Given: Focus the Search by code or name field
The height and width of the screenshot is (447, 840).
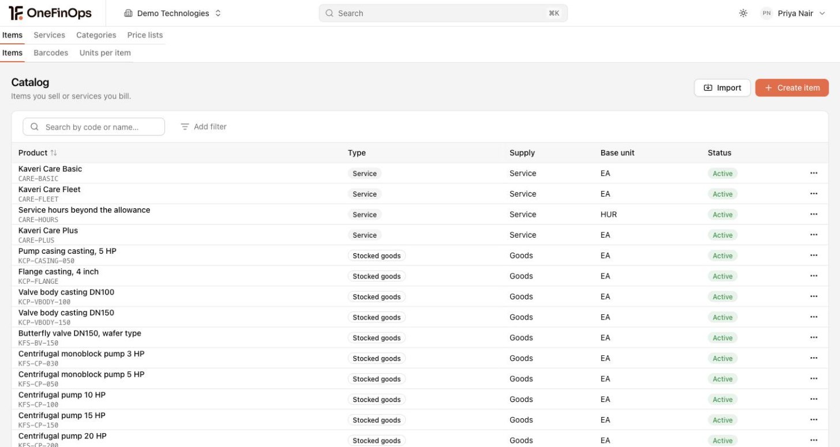Looking at the screenshot, I should pos(93,127).
